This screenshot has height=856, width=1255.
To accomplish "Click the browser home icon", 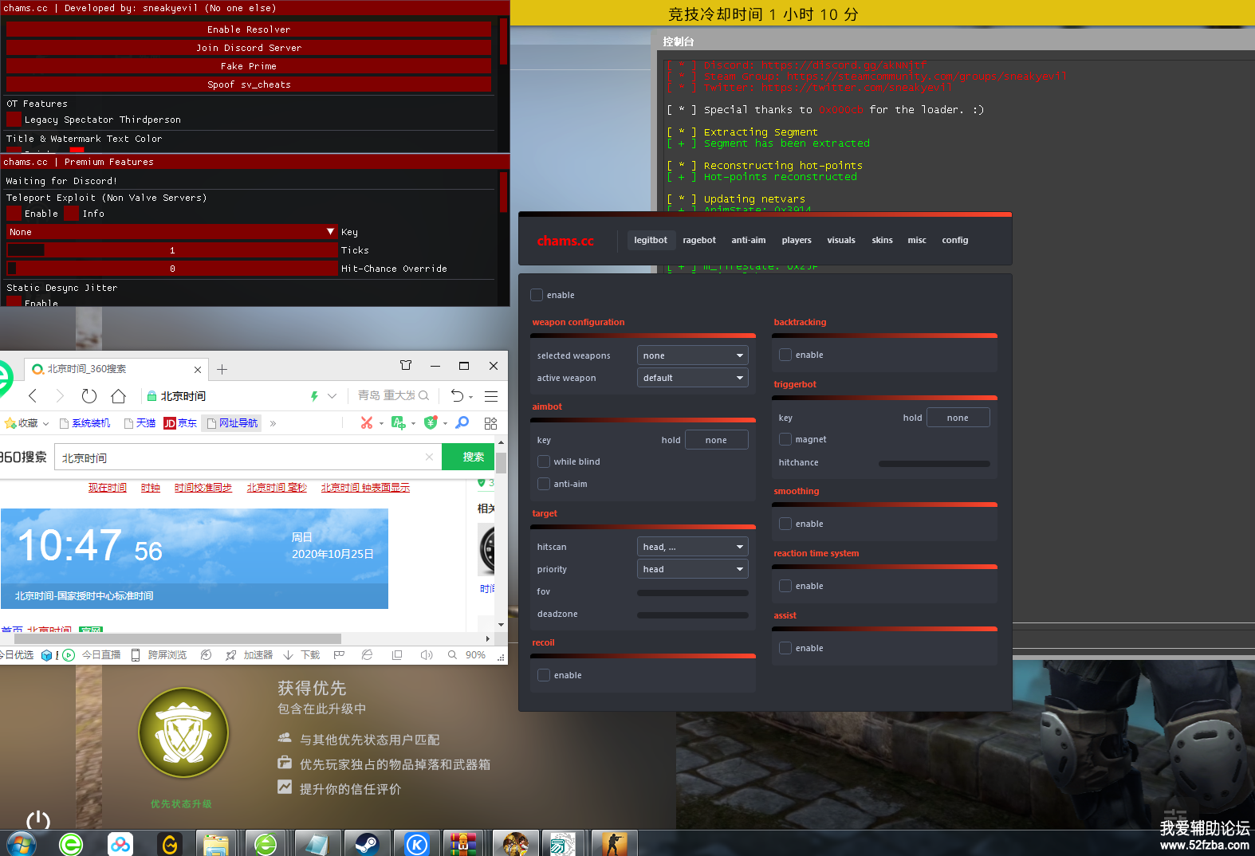I will [x=118, y=396].
